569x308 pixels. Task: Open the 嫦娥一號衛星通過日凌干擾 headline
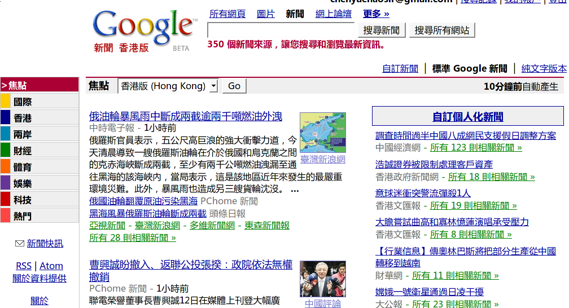[x=429, y=292]
